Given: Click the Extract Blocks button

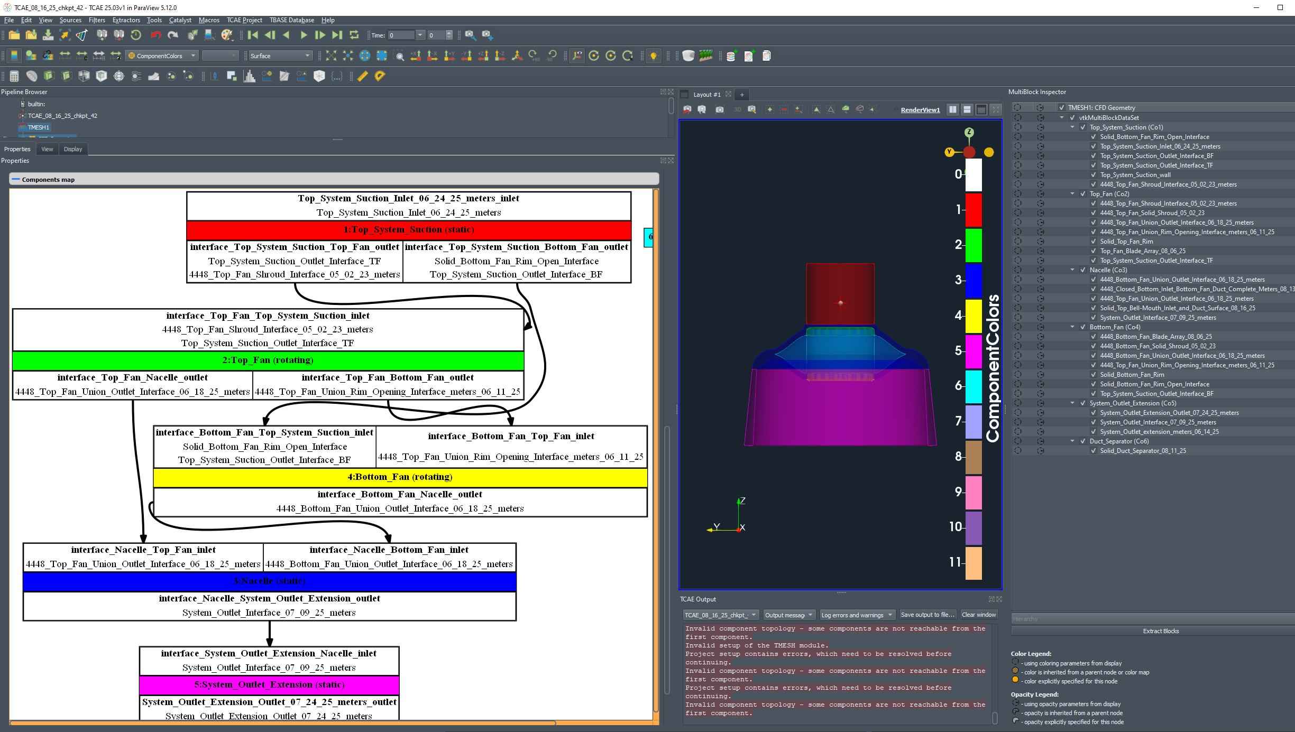Looking at the screenshot, I should [1161, 631].
